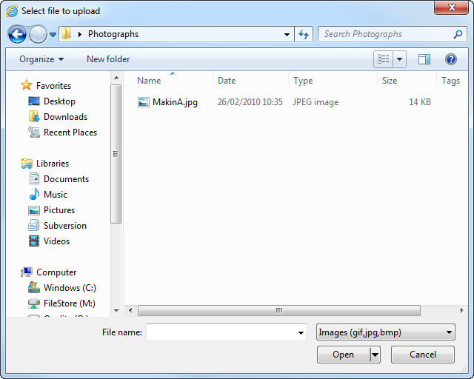Sort files by Date column header

pos(227,81)
